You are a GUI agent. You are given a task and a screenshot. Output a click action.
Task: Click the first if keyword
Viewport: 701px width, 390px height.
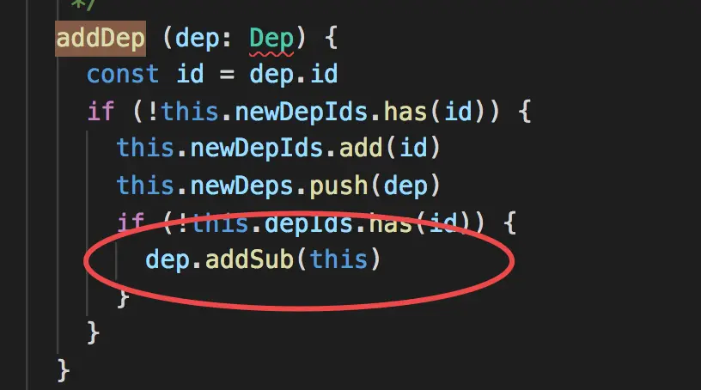click(x=101, y=112)
